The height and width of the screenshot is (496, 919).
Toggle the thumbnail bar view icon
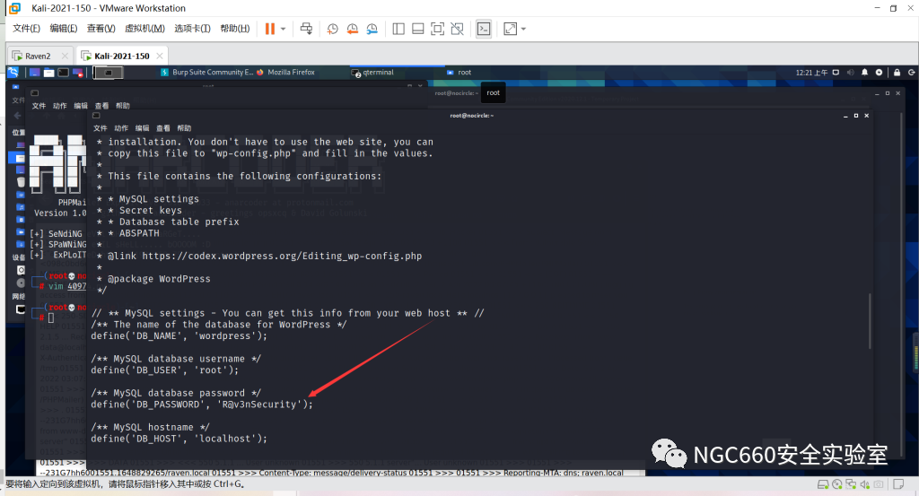(x=418, y=29)
